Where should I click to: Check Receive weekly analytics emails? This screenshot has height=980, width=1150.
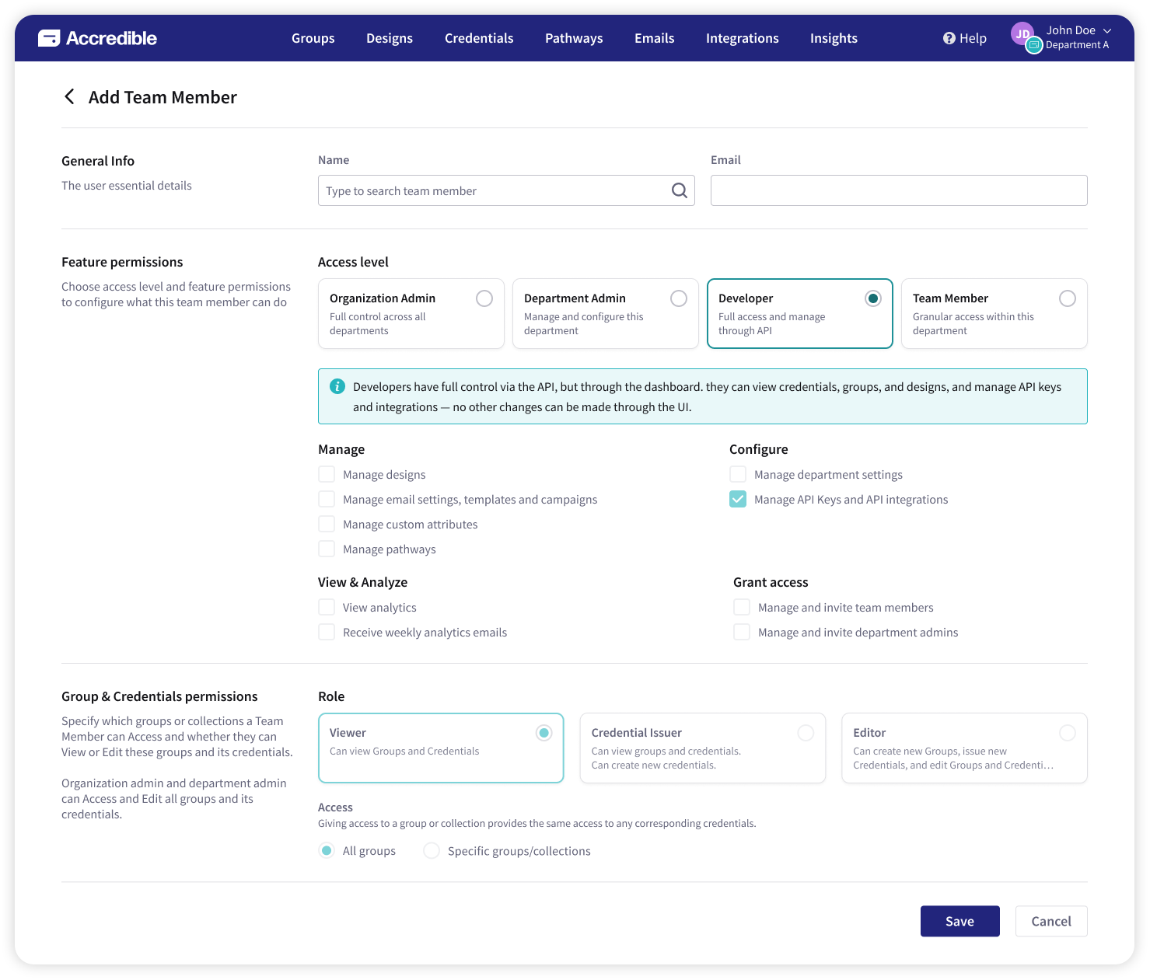click(327, 632)
